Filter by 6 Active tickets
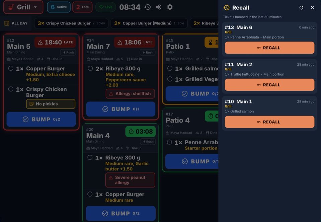The height and width of the screenshot is (222, 321). click(59, 7)
